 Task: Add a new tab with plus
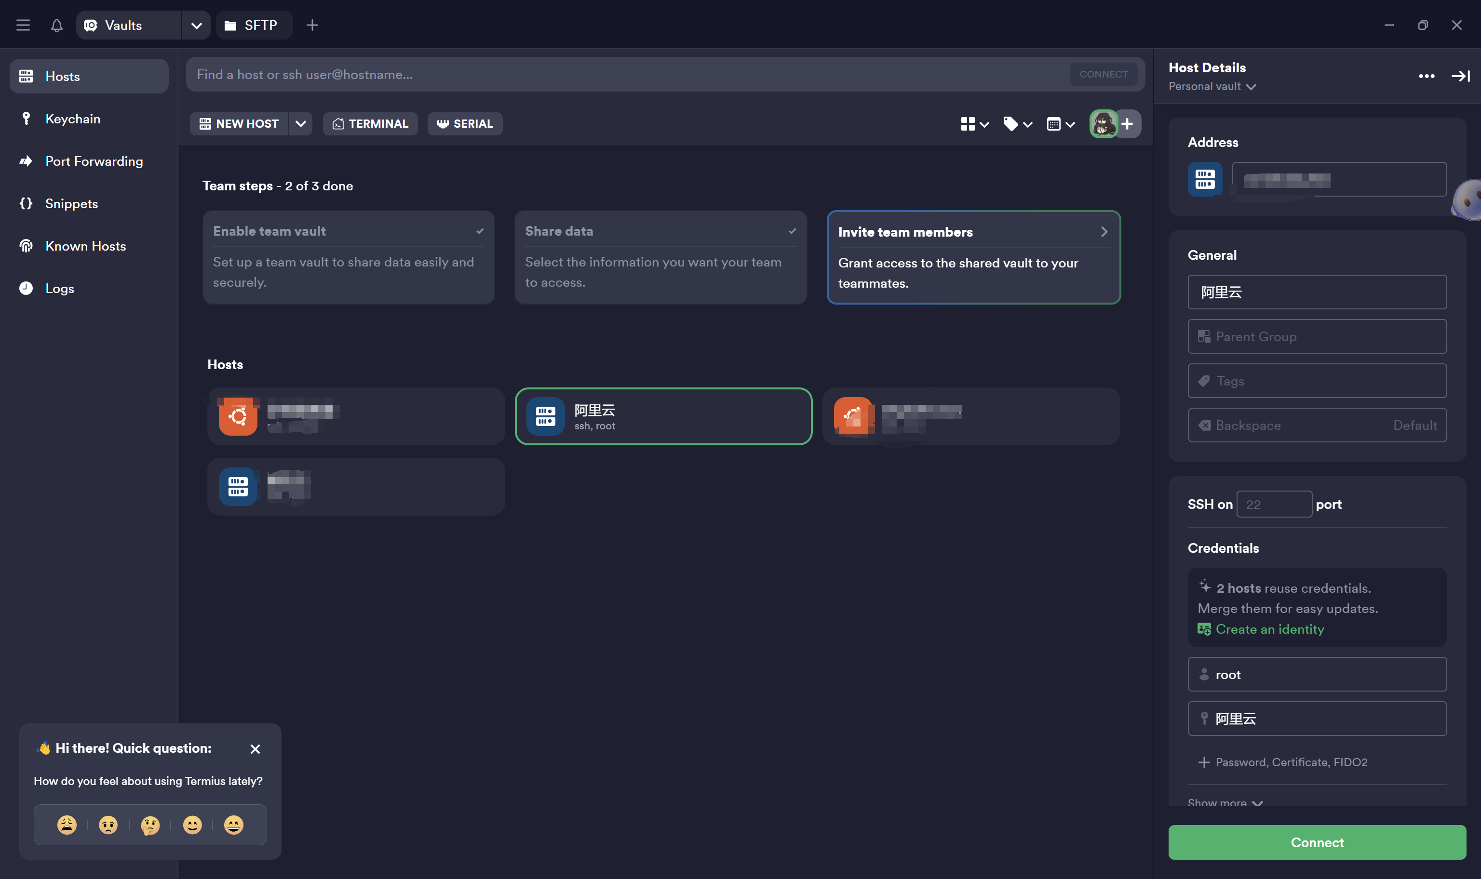[312, 25]
